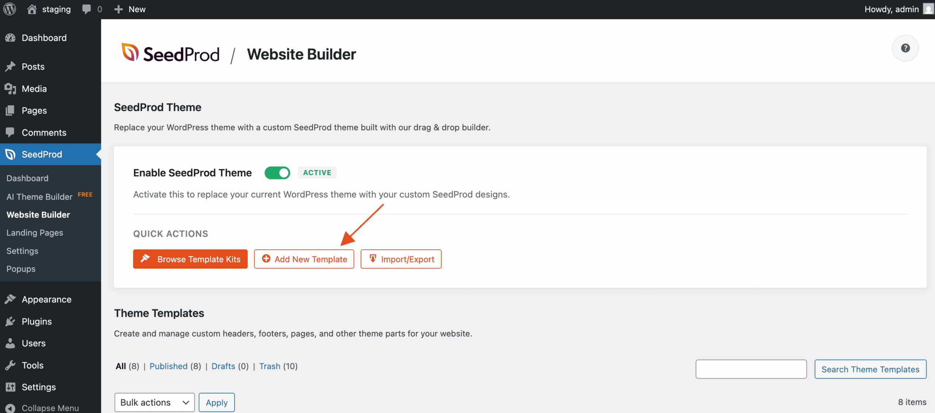Viewport: 935px width, 413px height.
Task: Open Media library from sidebar
Action: pos(34,89)
